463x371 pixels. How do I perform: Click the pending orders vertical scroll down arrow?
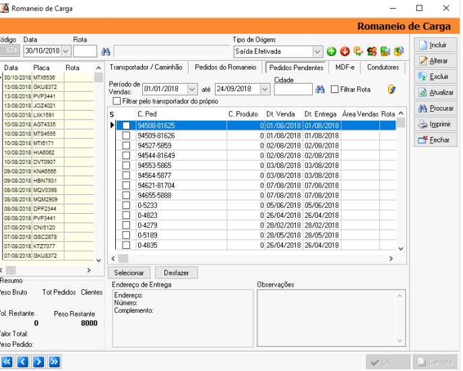tap(401, 249)
